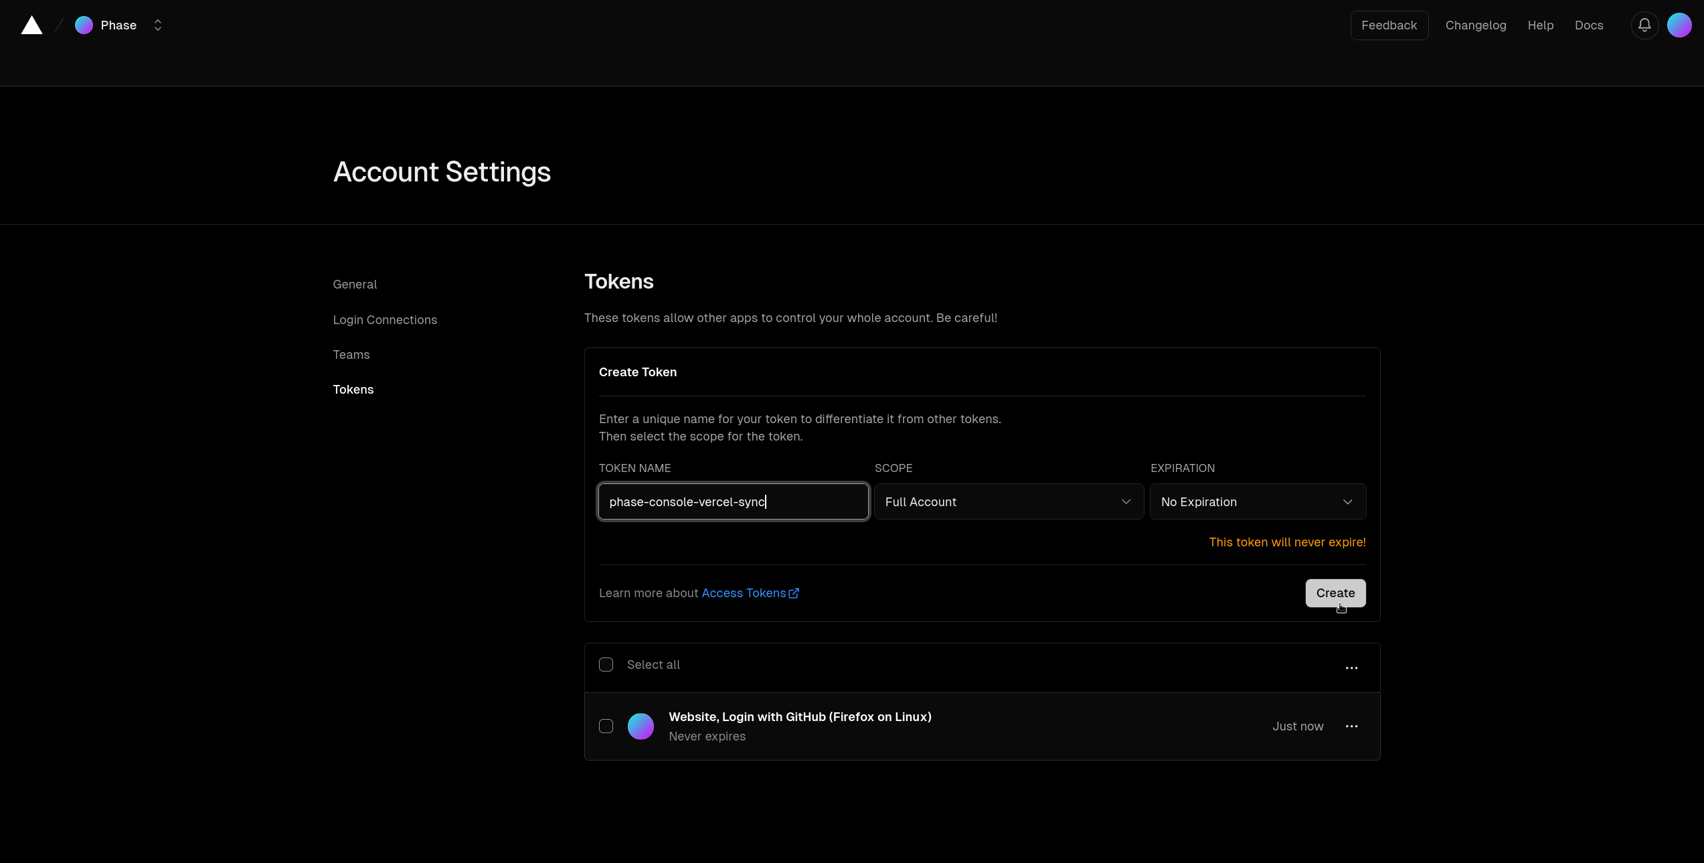This screenshot has width=1704, height=863.
Task: Open Changelog from the top navigation
Action: 1476,25
